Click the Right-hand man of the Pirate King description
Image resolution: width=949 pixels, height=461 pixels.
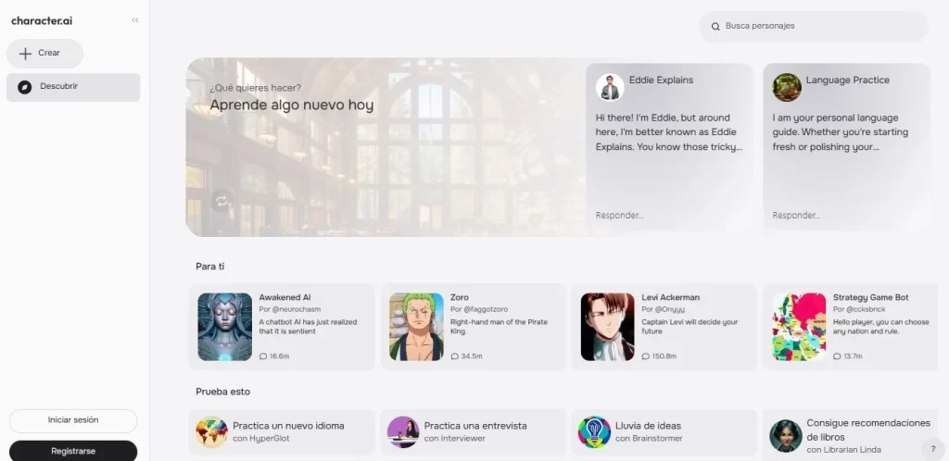pos(499,327)
